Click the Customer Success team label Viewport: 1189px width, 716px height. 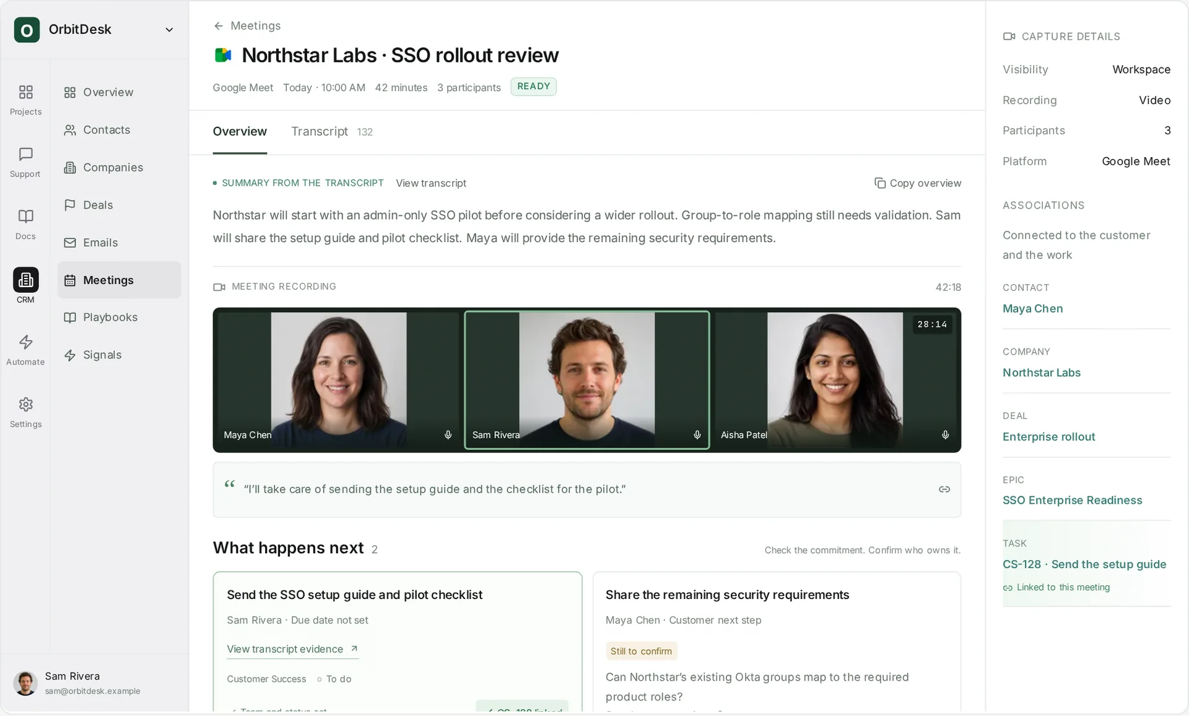point(266,679)
